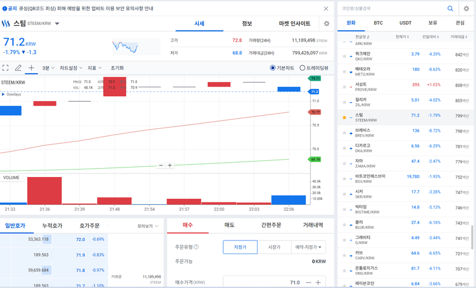The image size is (476, 288).
Task: Switch to 누적호가 tab
Action: click(52, 226)
